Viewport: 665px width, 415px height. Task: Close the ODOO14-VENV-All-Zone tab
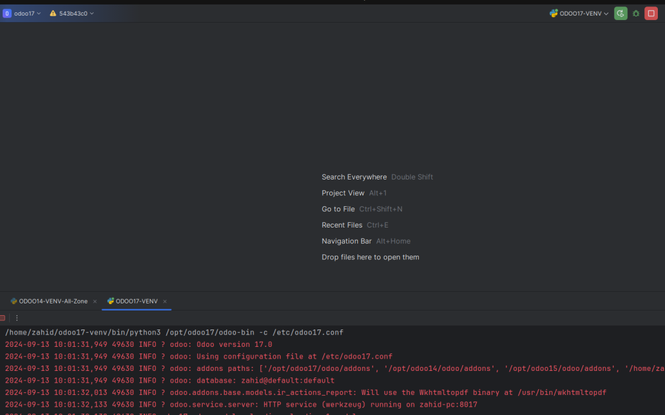click(x=95, y=302)
